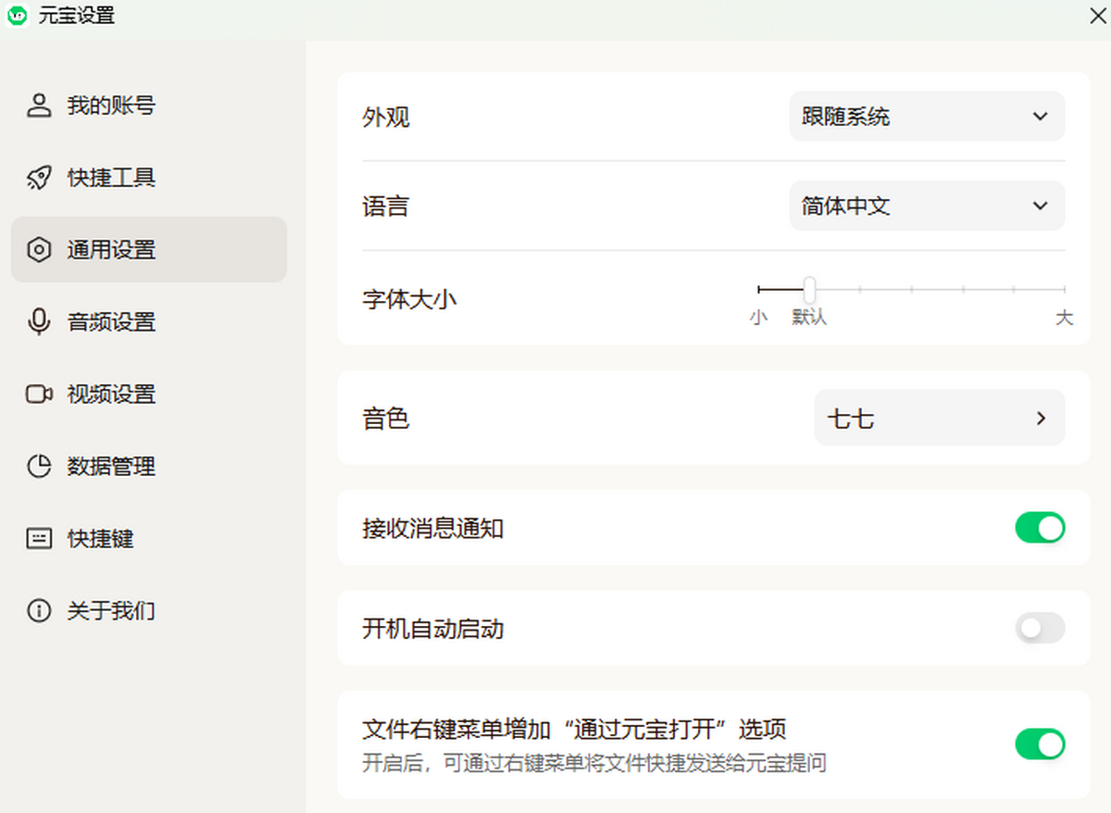
Task: Click the microphone icon for 音频设置
Action: coord(39,322)
